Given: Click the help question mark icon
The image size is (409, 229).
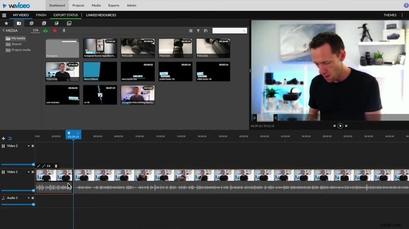Looking at the screenshot, I should 406,5.
